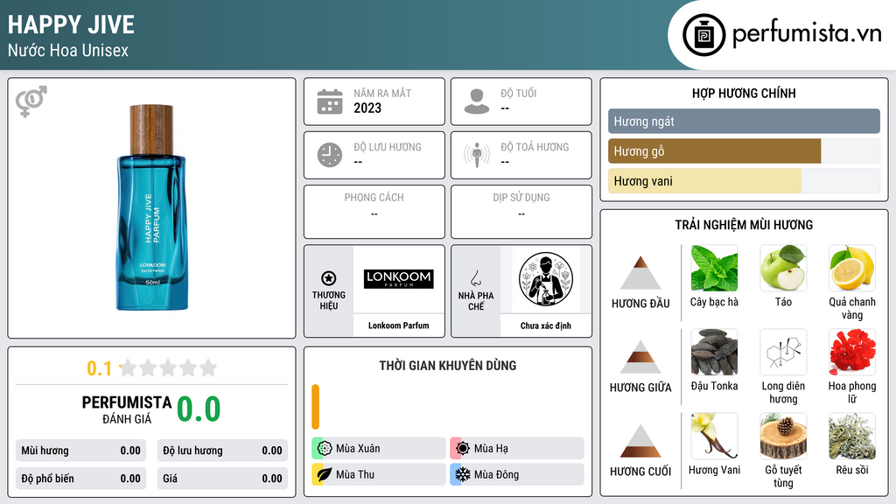Select the Hương Vani vanilla image

714,436
